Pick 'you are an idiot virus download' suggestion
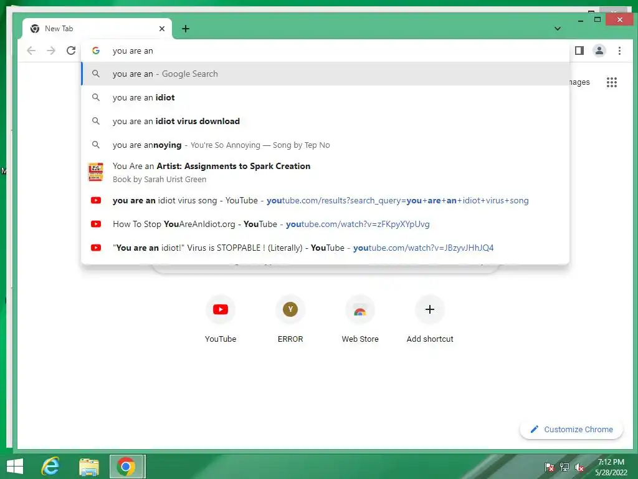 [325, 121]
